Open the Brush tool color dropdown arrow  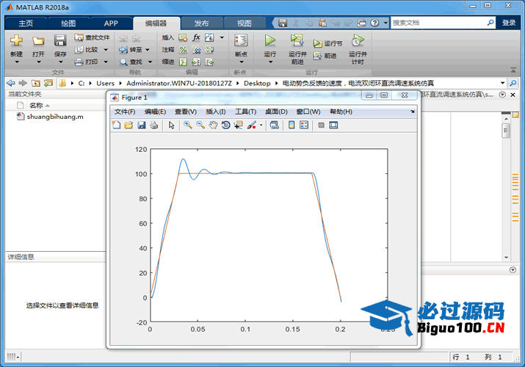261,126
